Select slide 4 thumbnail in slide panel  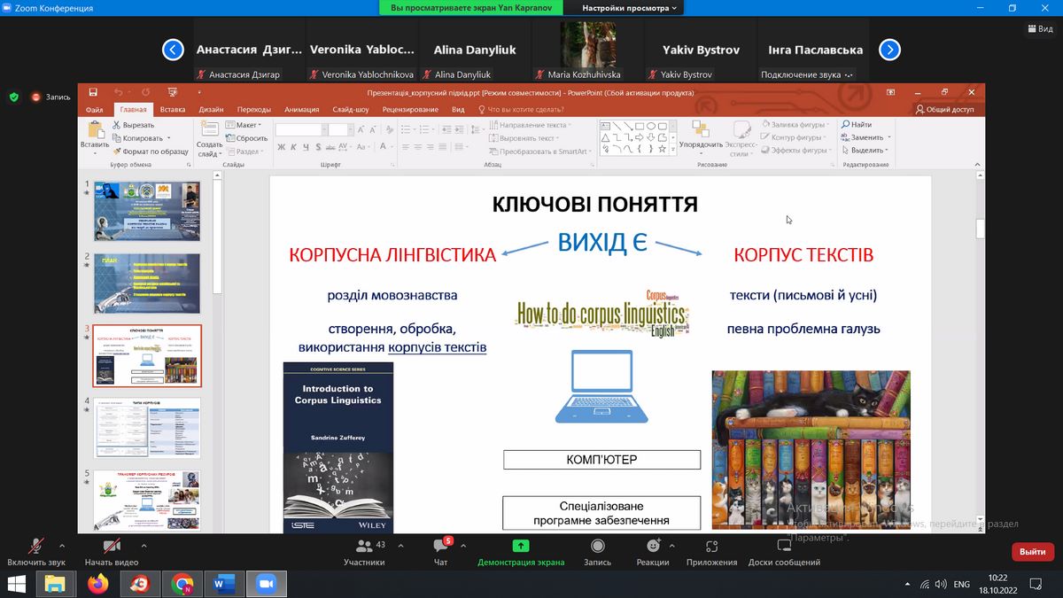pos(147,427)
